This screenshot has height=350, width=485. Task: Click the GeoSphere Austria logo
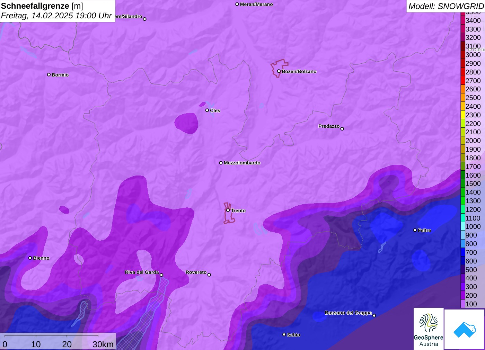pos(429,329)
